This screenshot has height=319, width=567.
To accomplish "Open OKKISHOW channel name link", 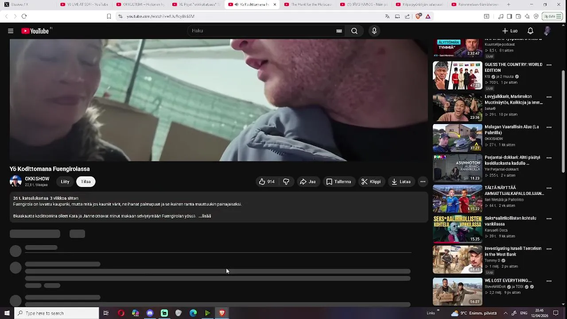I will pyautogui.click(x=37, y=179).
